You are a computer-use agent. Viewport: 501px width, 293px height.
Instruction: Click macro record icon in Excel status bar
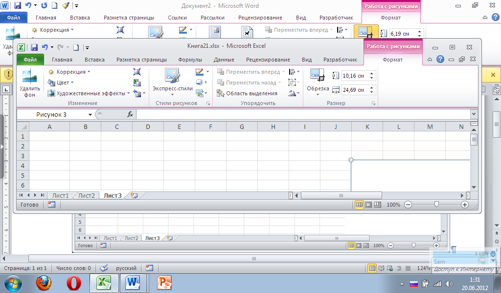[52, 205]
